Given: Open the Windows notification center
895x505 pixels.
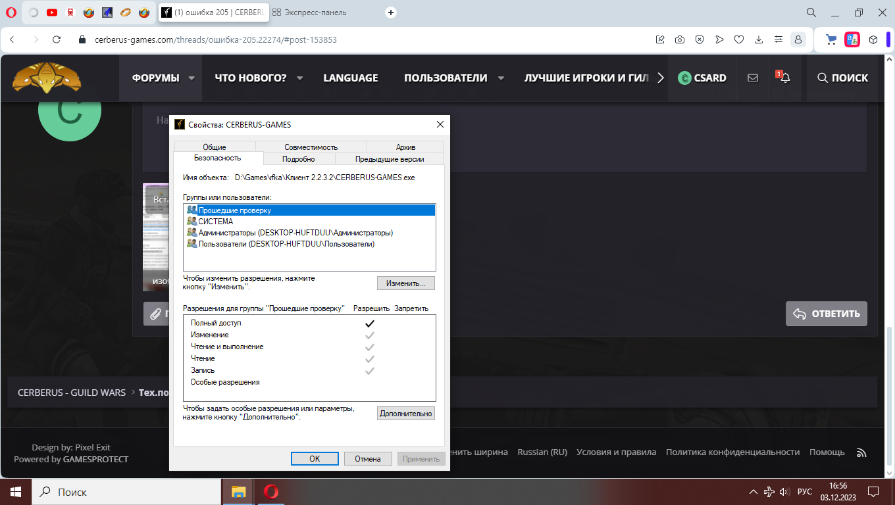Looking at the screenshot, I should 873,492.
